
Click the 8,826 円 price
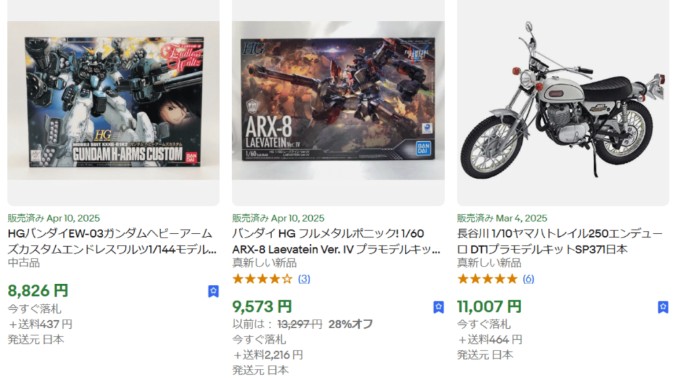coord(37,291)
